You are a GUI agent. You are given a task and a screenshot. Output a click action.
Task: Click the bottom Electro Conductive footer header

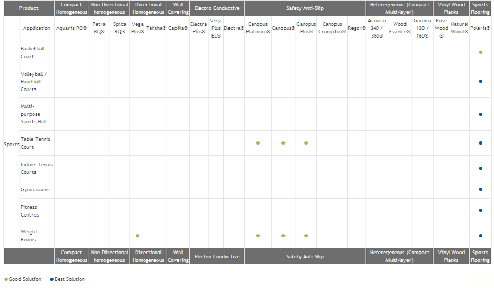click(x=217, y=256)
